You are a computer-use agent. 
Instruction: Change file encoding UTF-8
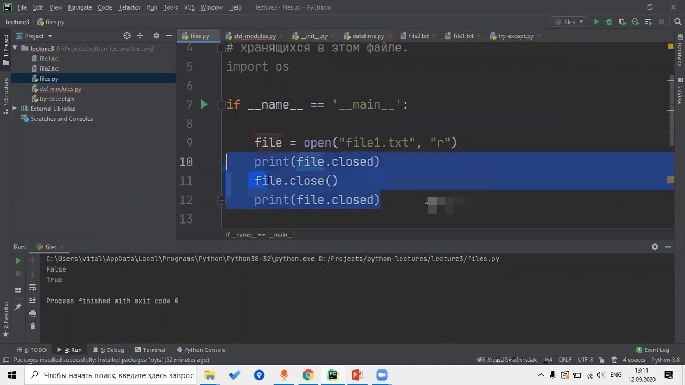(x=585, y=360)
